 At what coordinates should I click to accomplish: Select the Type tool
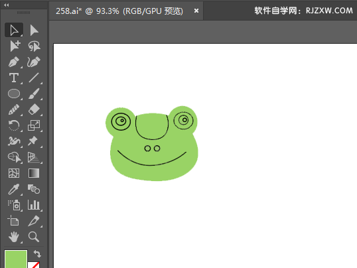pyautogui.click(x=14, y=78)
